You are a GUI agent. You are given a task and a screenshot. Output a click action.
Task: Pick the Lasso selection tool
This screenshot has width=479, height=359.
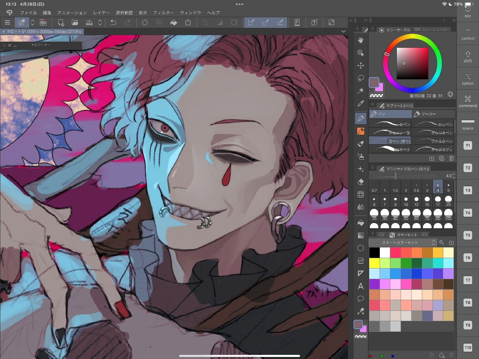tap(360, 78)
